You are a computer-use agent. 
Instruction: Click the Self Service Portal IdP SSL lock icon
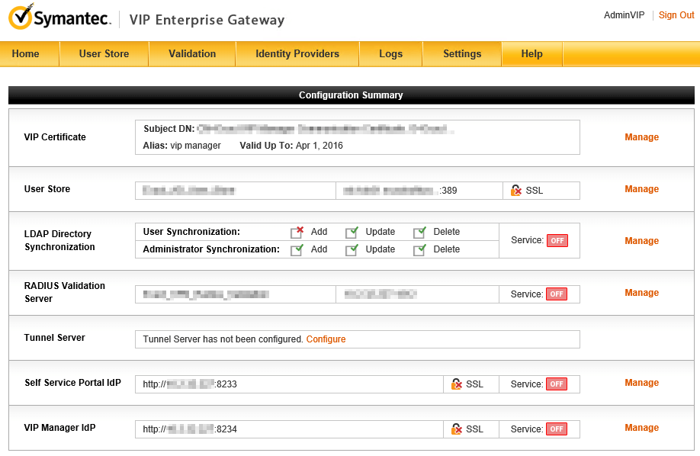click(x=456, y=384)
